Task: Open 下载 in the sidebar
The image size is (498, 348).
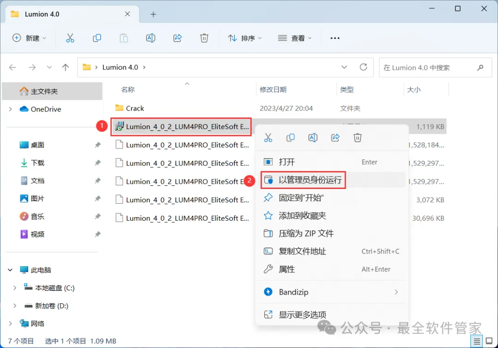Action: [x=37, y=163]
